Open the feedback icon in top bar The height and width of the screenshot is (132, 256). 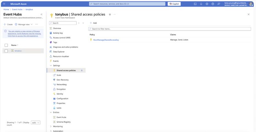219,4
